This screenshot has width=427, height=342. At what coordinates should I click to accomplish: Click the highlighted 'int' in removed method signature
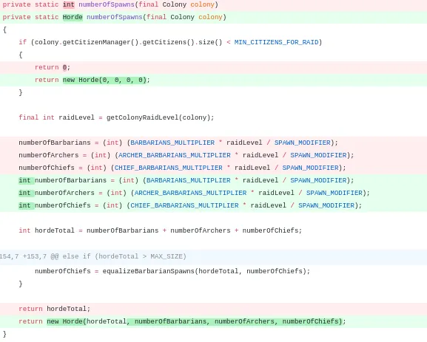(x=69, y=4)
